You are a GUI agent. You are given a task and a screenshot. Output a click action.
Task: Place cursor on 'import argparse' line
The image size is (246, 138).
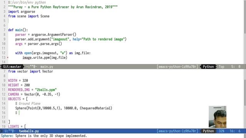tap(22, 11)
